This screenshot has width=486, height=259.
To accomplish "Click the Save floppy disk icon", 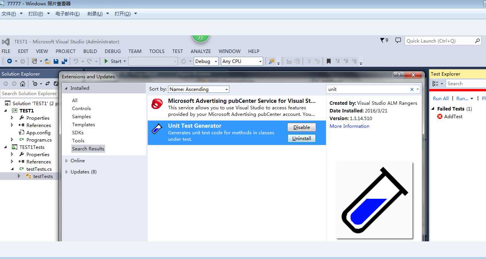I will click(x=56, y=61).
